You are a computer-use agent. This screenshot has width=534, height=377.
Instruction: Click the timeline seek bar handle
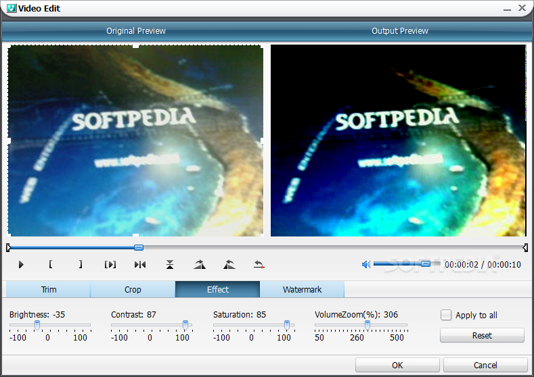[x=139, y=247]
